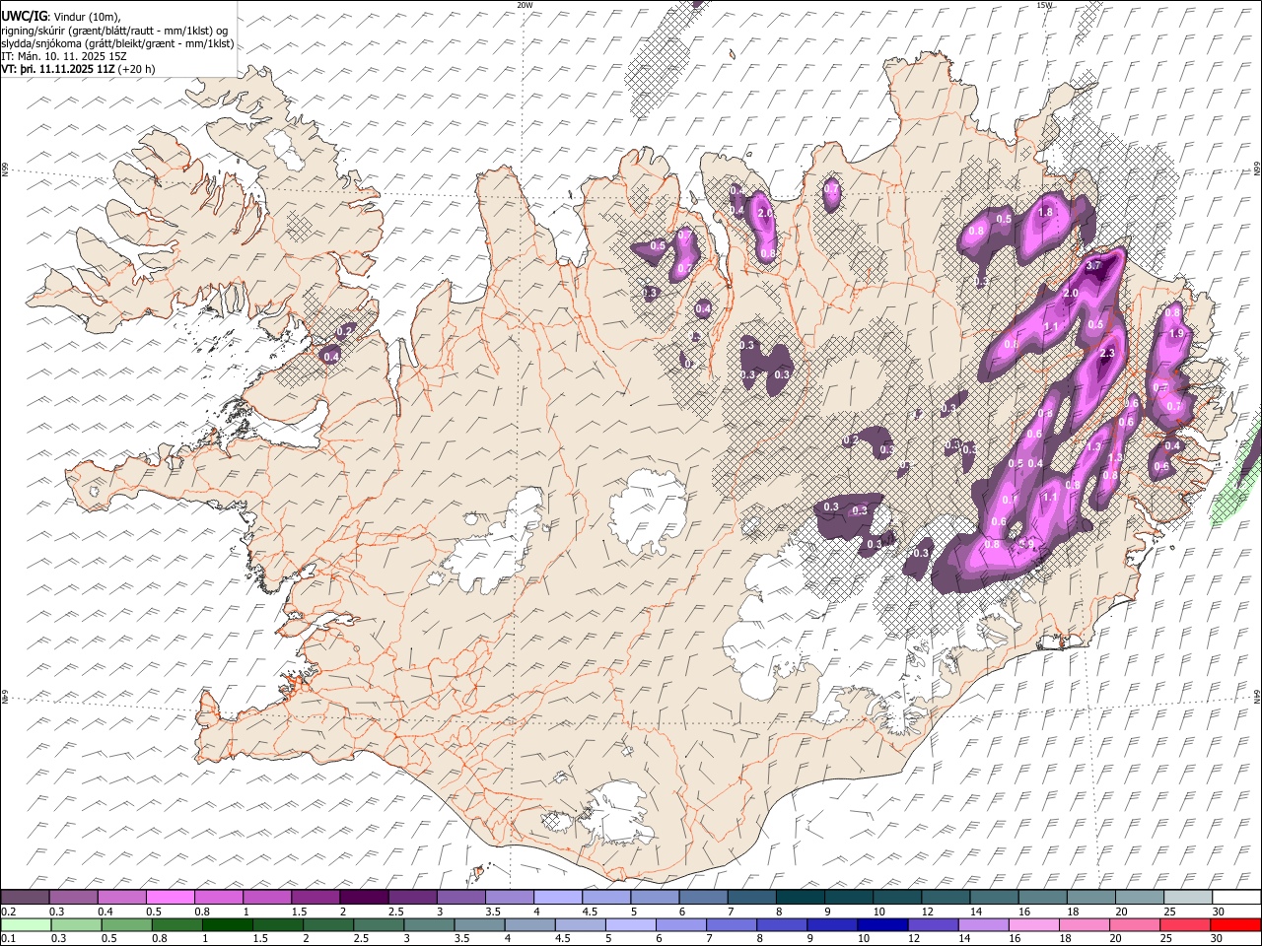This screenshot has width=1262, height=946.
Task: Click the 30 label in lower legend row
Action: (x=1216, y=938)
